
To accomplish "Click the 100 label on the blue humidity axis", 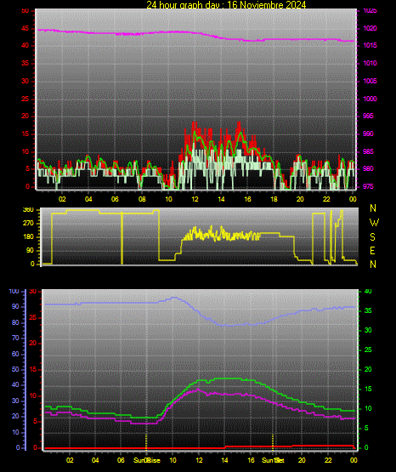I will (x=14, y=292).
